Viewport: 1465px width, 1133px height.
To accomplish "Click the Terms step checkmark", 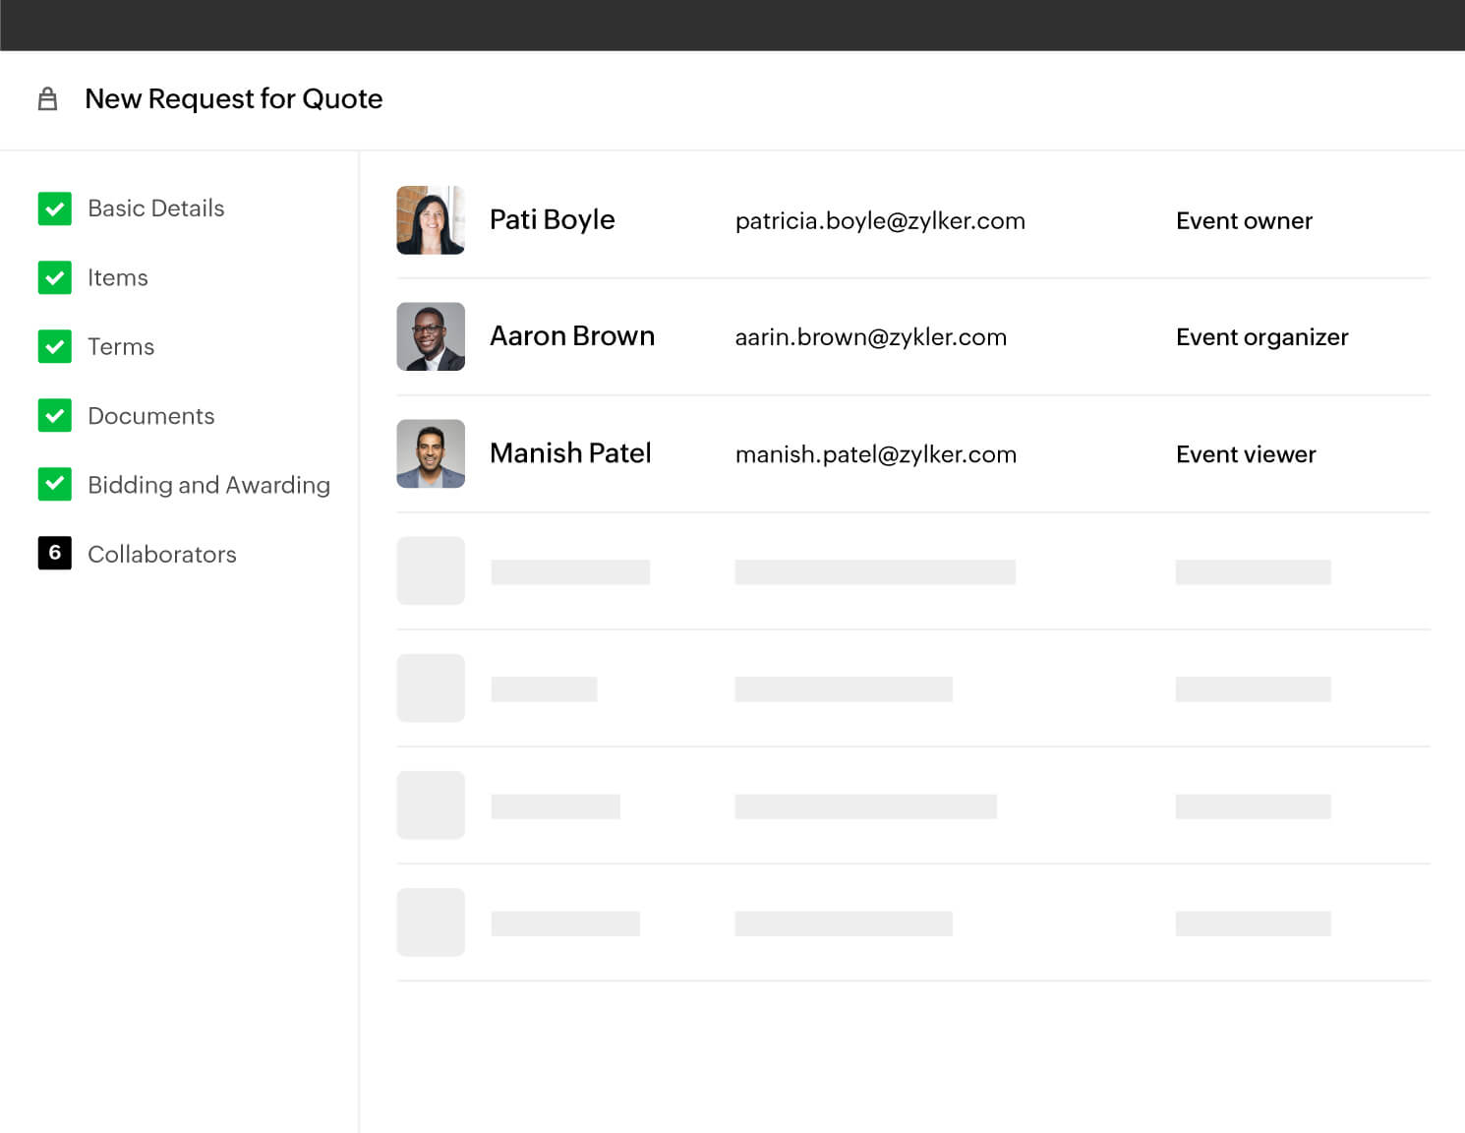I will pos(55,346).
